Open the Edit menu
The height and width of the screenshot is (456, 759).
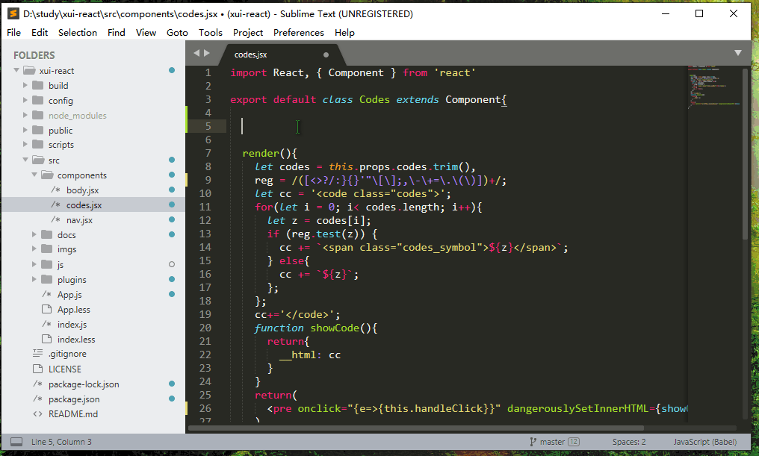click(40, 32)
